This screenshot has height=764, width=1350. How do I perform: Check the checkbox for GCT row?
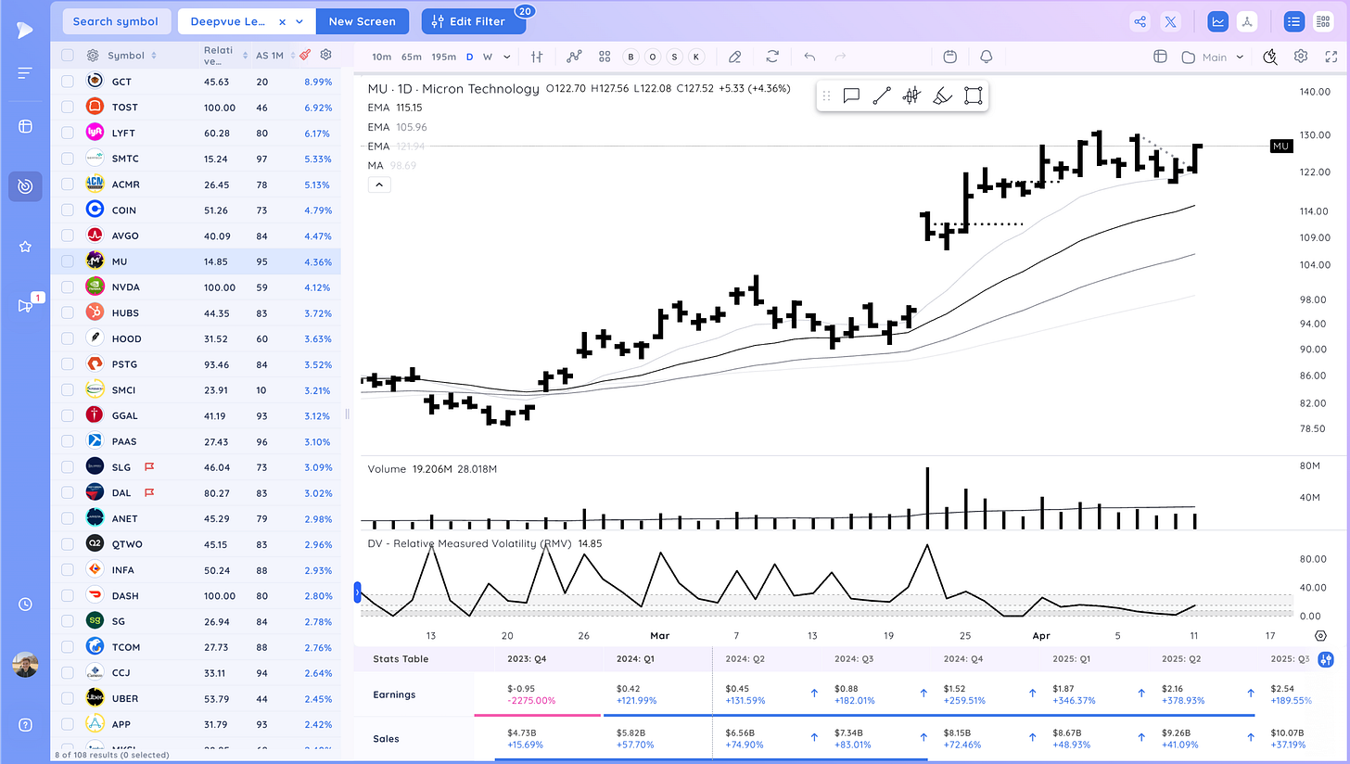[68, 82]
